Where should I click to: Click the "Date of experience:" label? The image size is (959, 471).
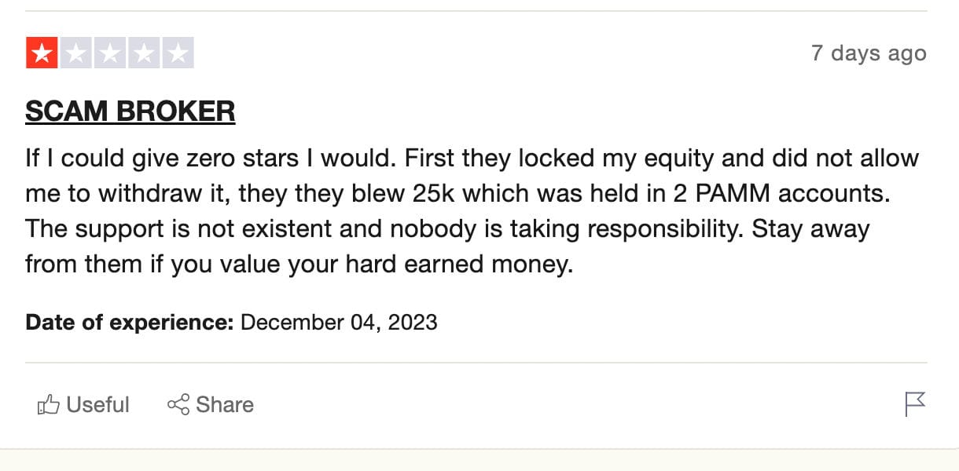pos(130,322)
